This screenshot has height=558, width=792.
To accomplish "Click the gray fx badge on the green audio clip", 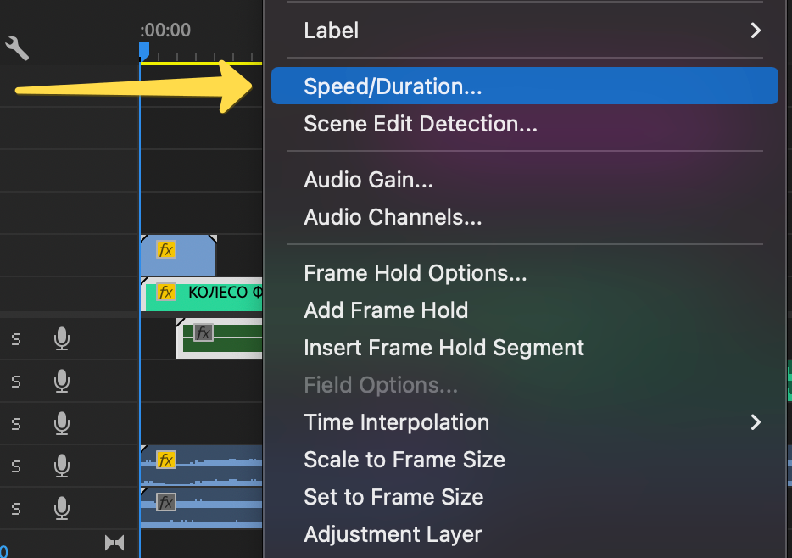I will coord(204,332).
